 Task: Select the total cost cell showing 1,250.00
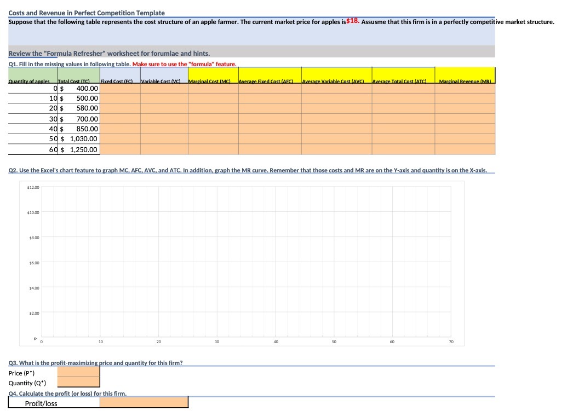78,149
